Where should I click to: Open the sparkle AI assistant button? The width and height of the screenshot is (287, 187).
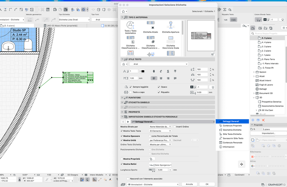pos(242,164)
